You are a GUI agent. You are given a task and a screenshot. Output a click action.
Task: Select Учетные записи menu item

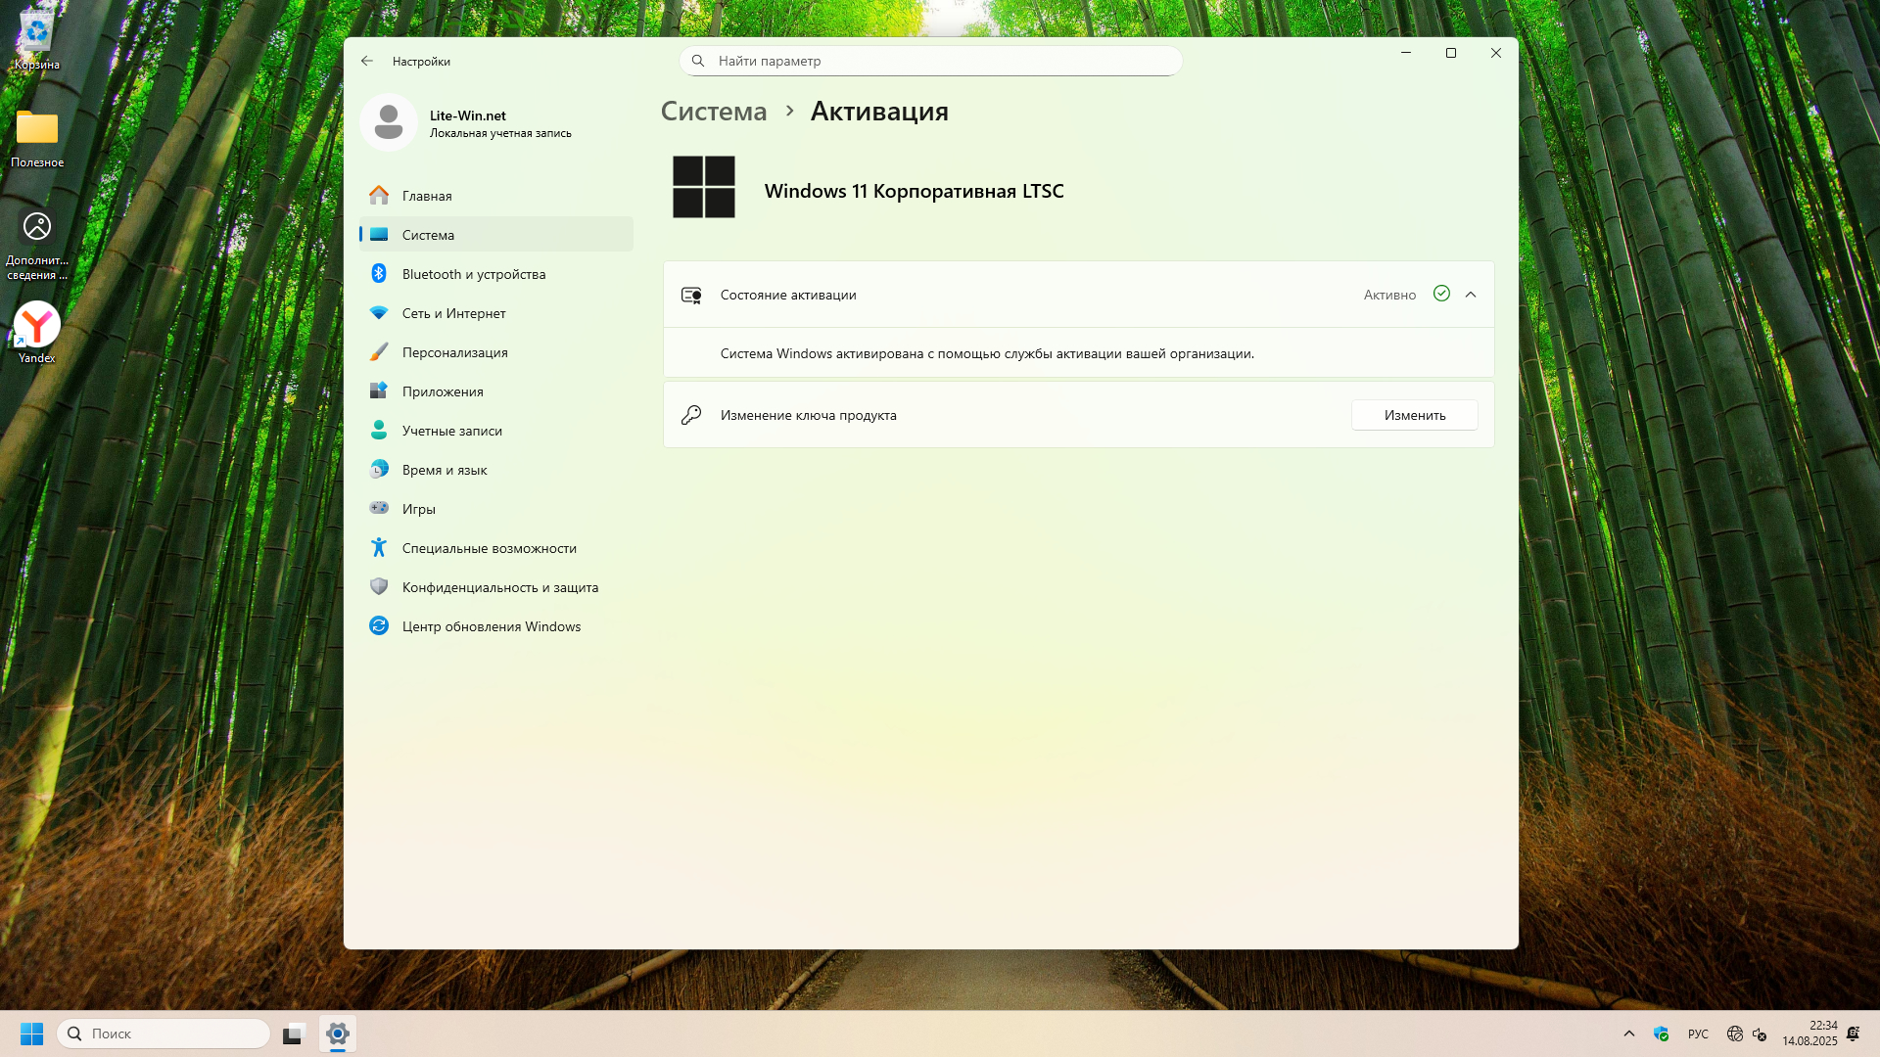pyautogui.click(x=451, y=431)
